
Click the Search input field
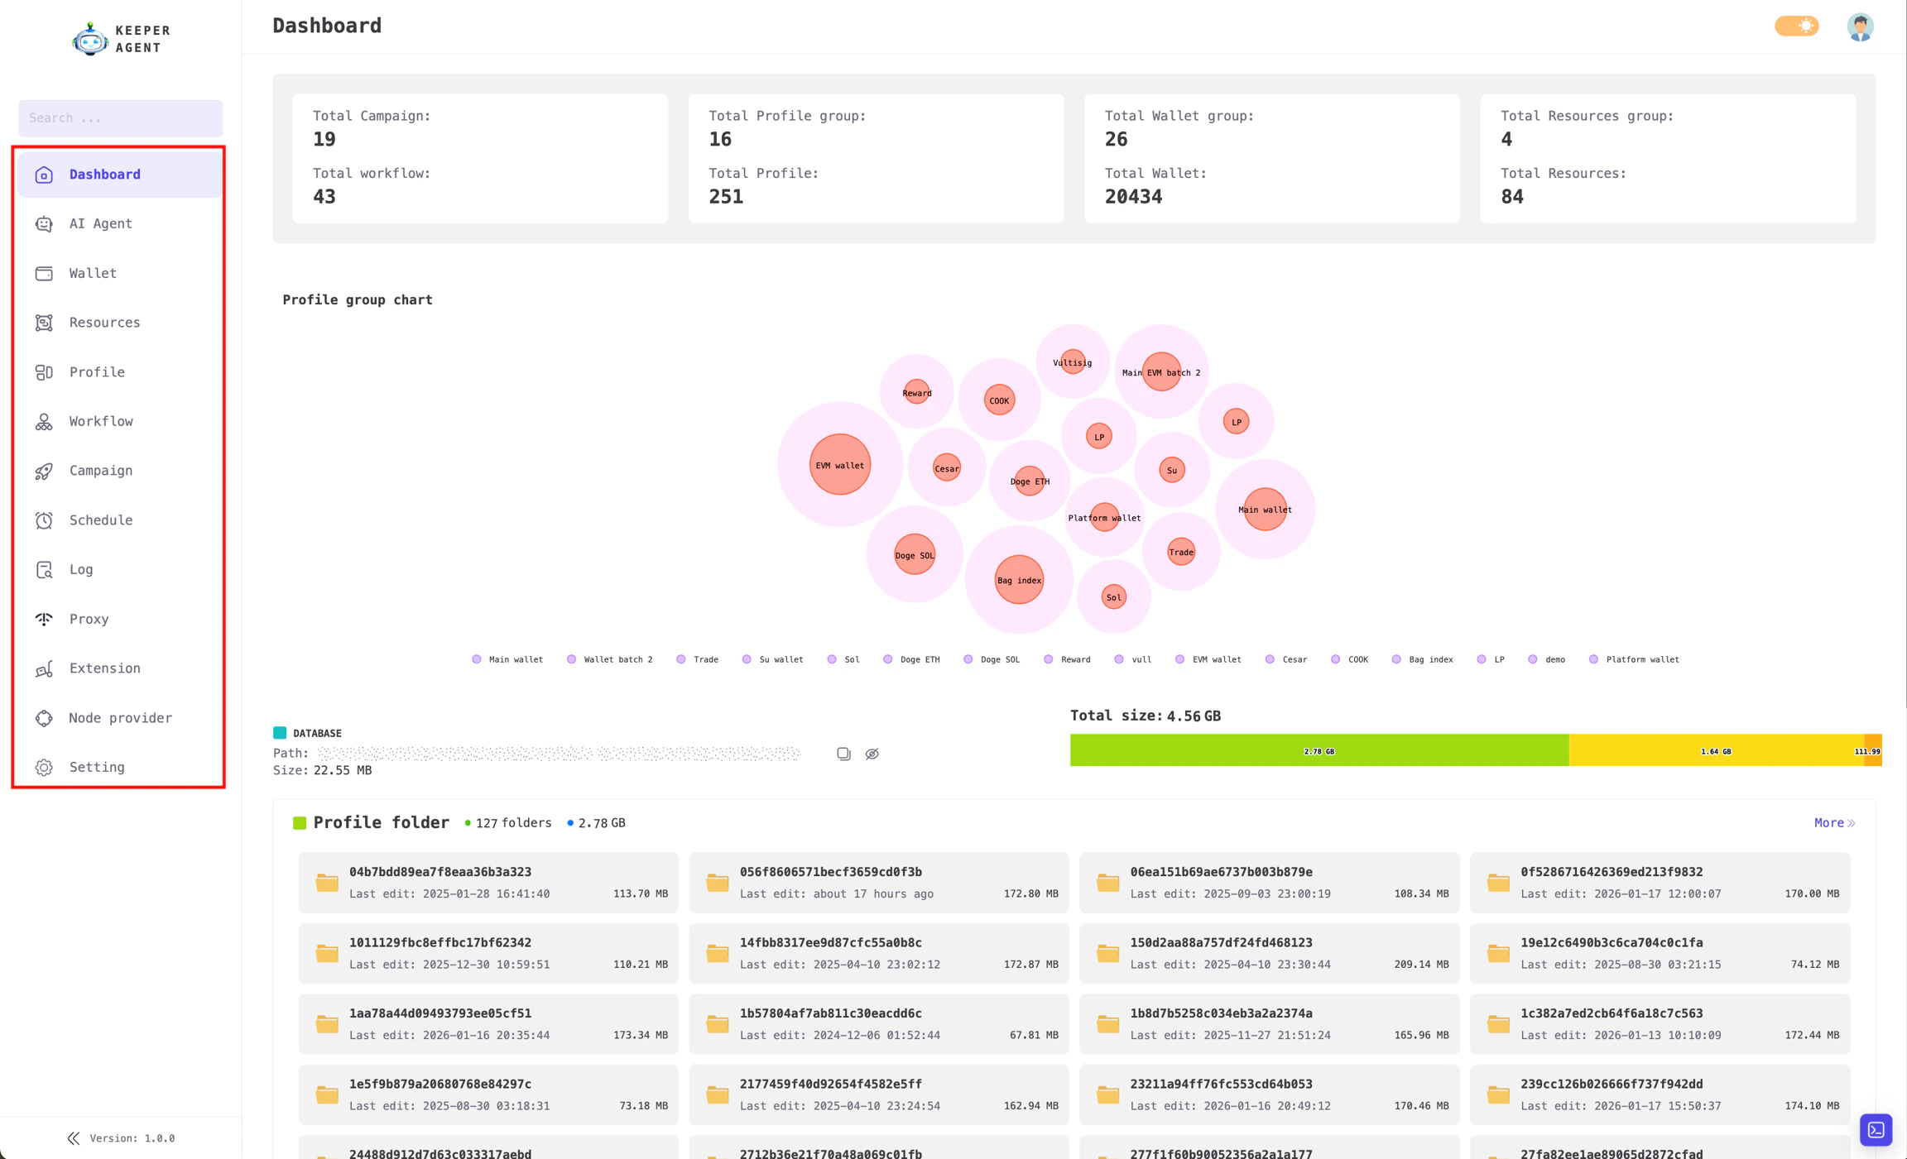click(x=120, y=117)
